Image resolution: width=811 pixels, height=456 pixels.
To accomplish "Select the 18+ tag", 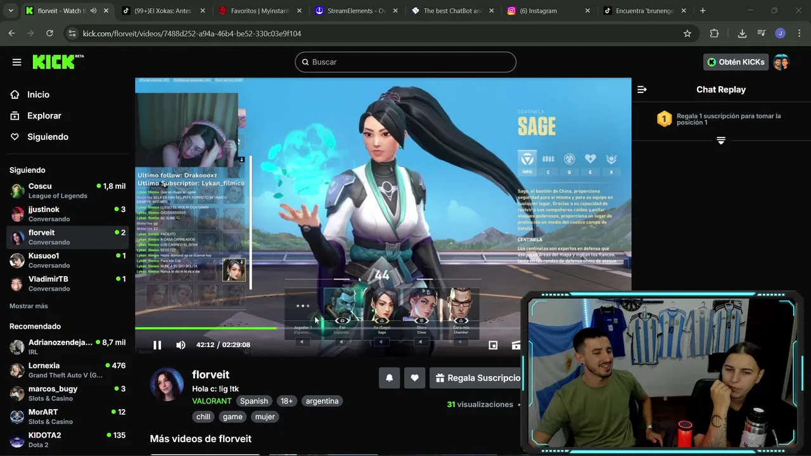I will pos(287,401).
